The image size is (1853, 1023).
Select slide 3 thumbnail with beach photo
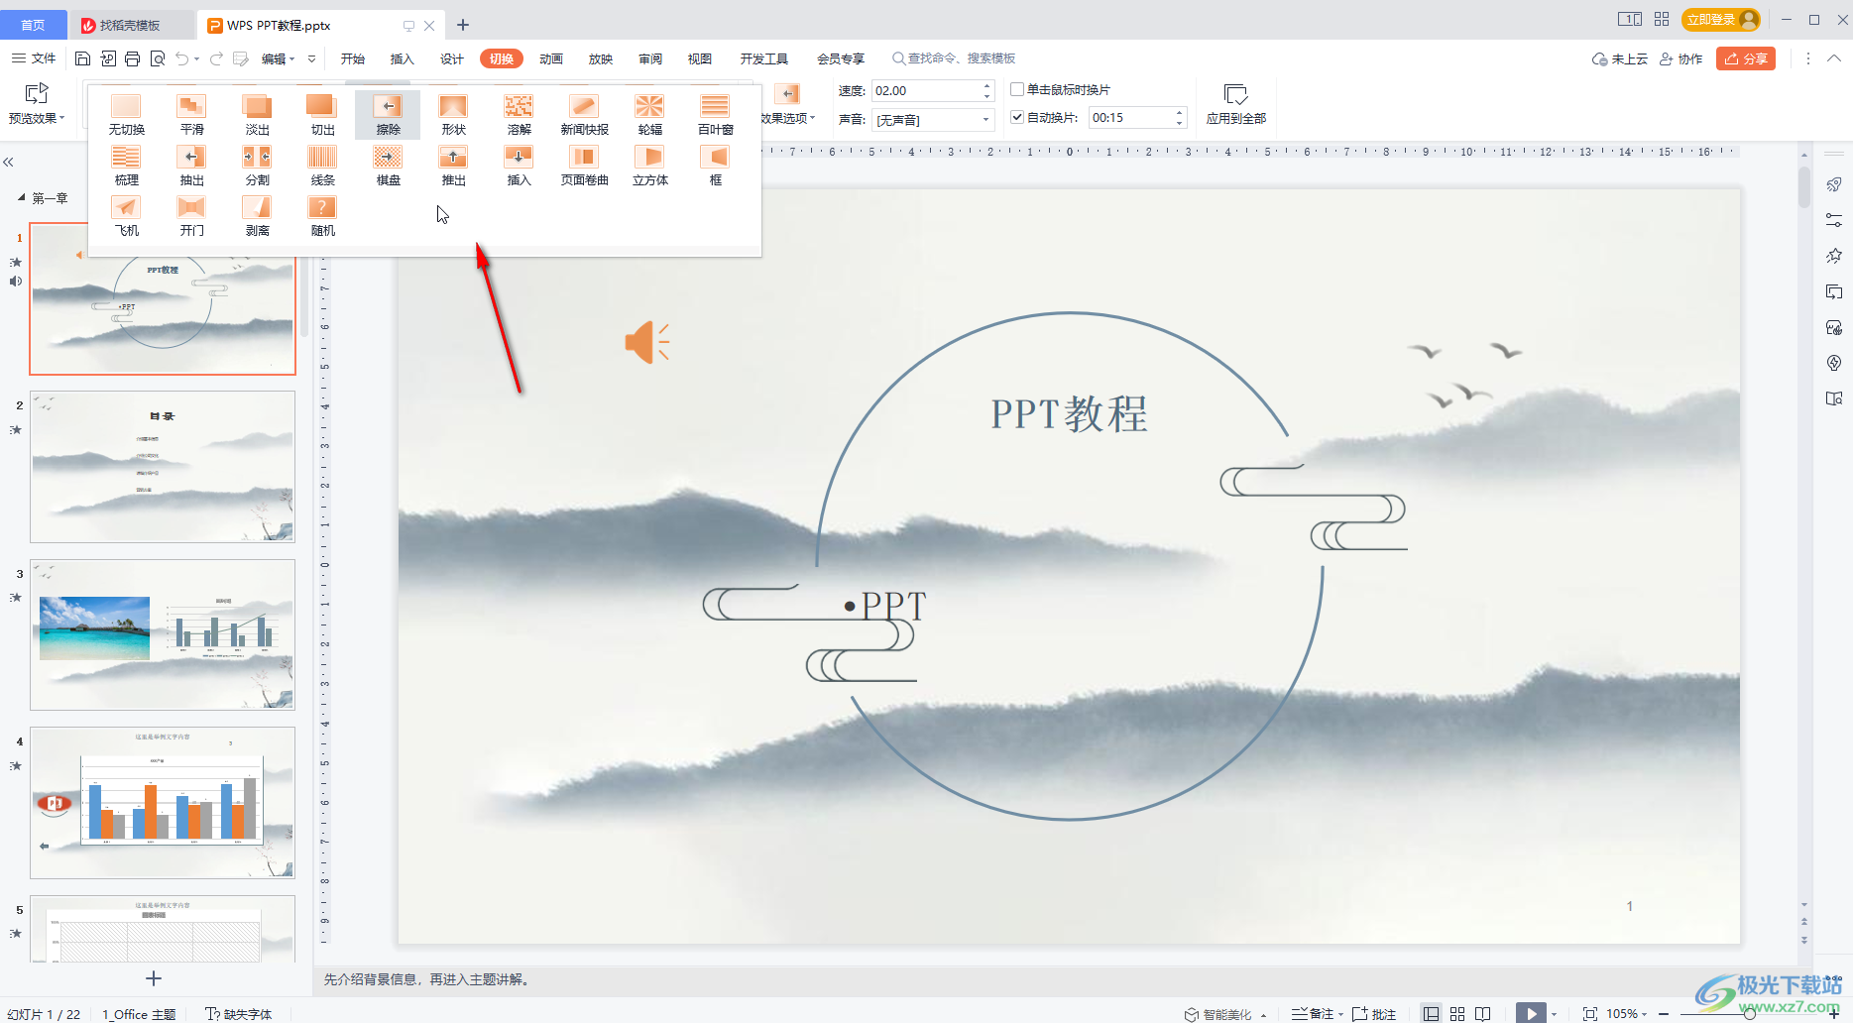163,634
